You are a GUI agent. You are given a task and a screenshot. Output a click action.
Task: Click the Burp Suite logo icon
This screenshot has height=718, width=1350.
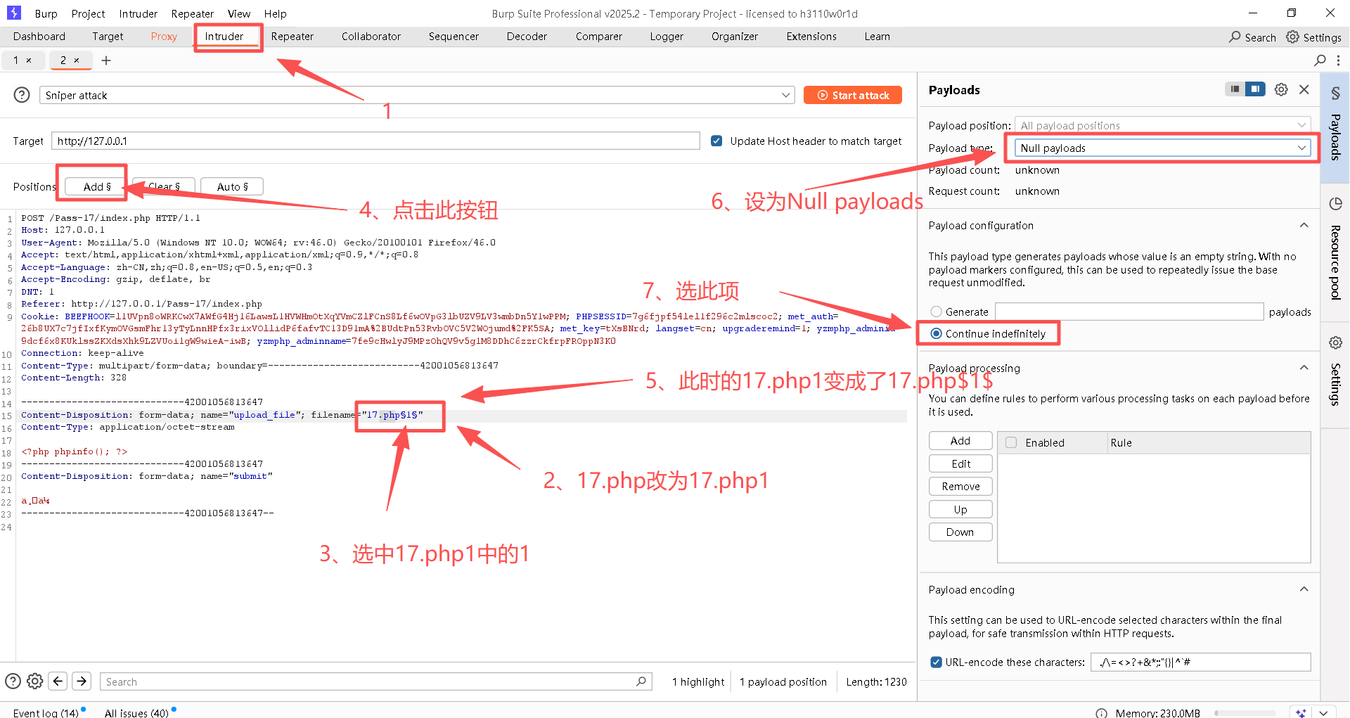[14, 13]
